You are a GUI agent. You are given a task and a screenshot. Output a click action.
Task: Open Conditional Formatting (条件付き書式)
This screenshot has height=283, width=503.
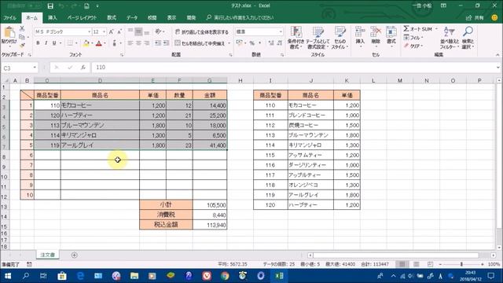click(296, 37)
